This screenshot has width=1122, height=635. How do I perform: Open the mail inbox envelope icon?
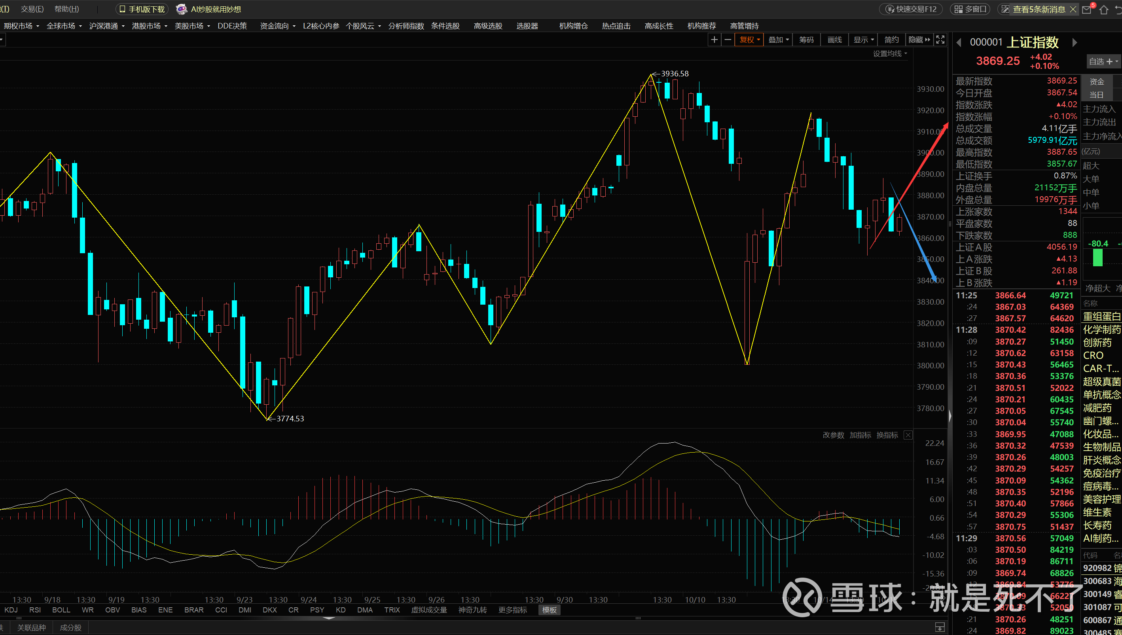[x=1086, y=9]
